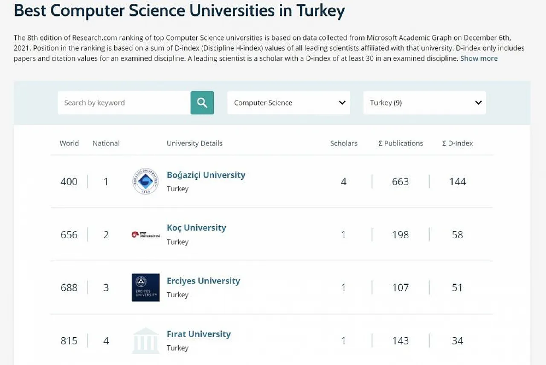Click the Σ D-Index column header
This screenshot has width=546, height=365.
coord(458,143)
